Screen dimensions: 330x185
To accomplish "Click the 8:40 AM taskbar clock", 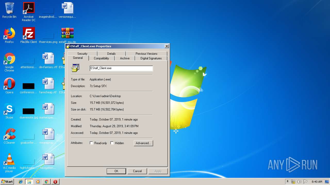I will [x=317, y=182].
